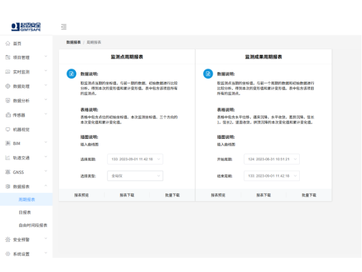Click 数据报表 in the breadcrumb

point(73,42)
